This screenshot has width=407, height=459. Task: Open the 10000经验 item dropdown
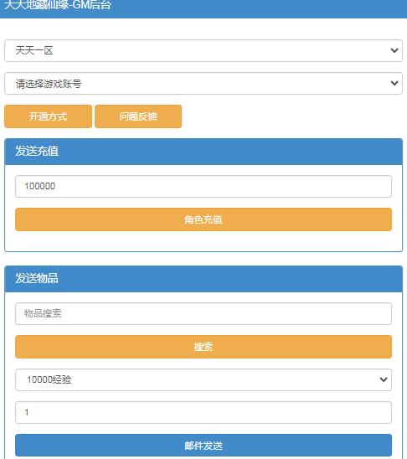(203, 379)
